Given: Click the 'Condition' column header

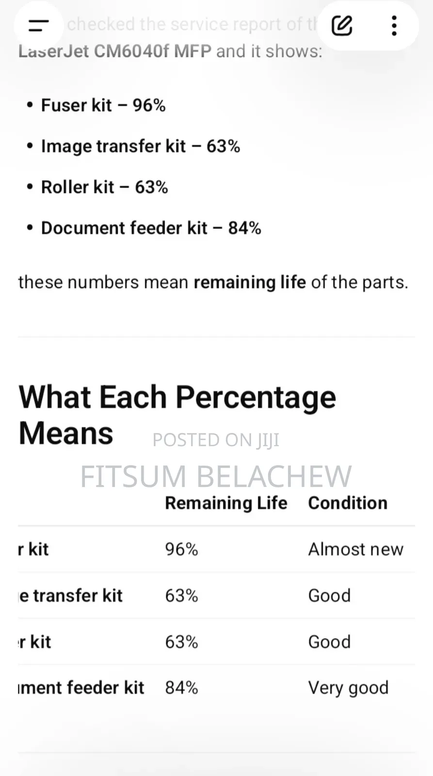Looking at the screenshot, I should click(x=348, y=503).
